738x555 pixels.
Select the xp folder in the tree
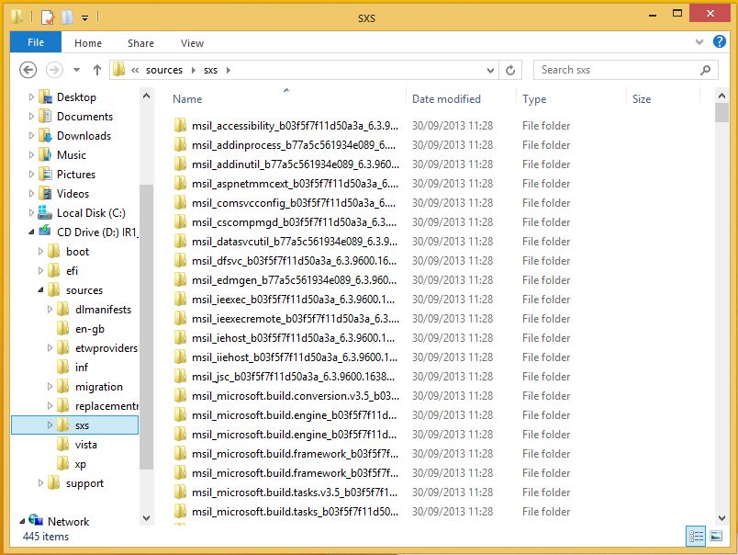pyautogui.click(x=81, y=464)
